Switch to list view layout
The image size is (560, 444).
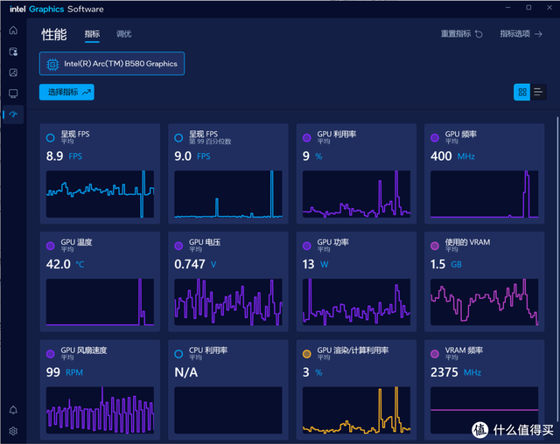(538, 92)
